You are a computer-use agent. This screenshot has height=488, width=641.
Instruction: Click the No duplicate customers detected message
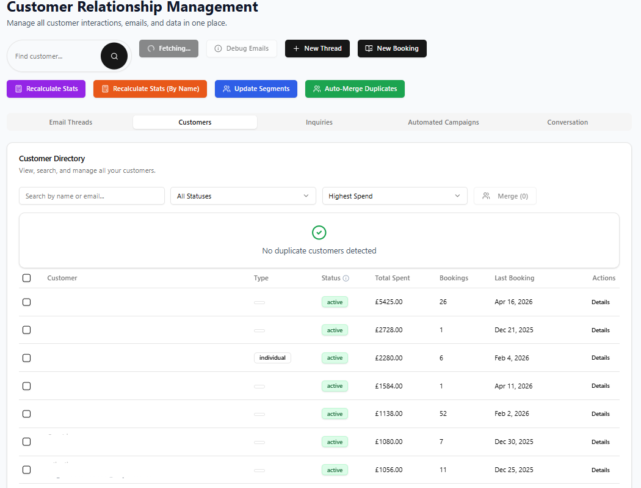pos(319,251)
